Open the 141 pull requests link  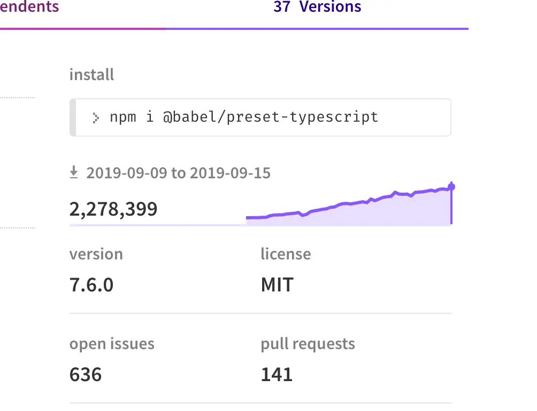(x=277, y=375)
